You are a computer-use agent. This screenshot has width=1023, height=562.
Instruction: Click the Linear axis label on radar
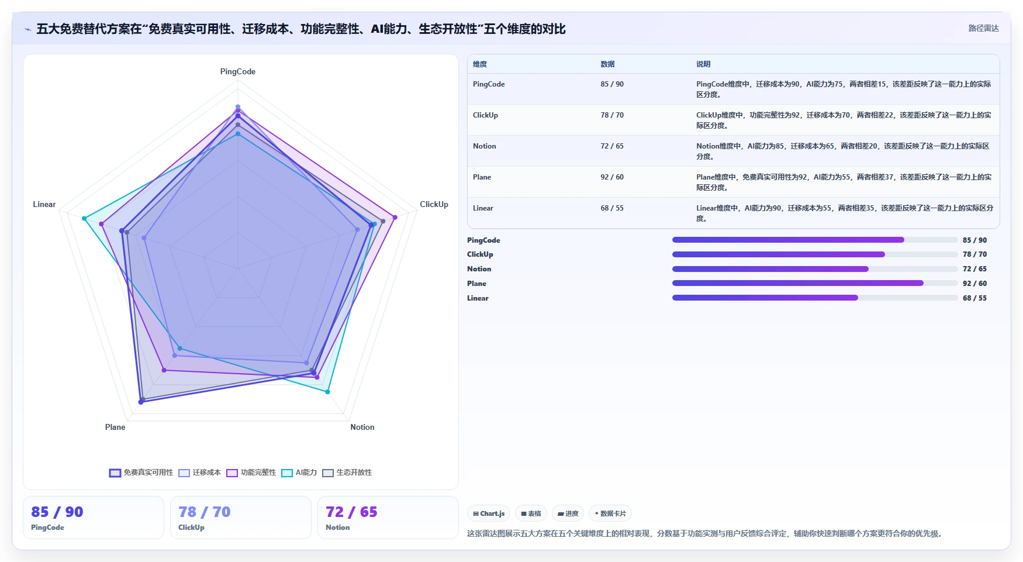coord(44,205)
